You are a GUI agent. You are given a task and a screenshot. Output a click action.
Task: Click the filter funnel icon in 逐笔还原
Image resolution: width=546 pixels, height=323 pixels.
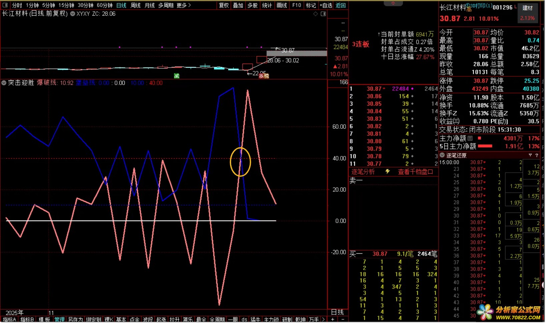[530, 155]
